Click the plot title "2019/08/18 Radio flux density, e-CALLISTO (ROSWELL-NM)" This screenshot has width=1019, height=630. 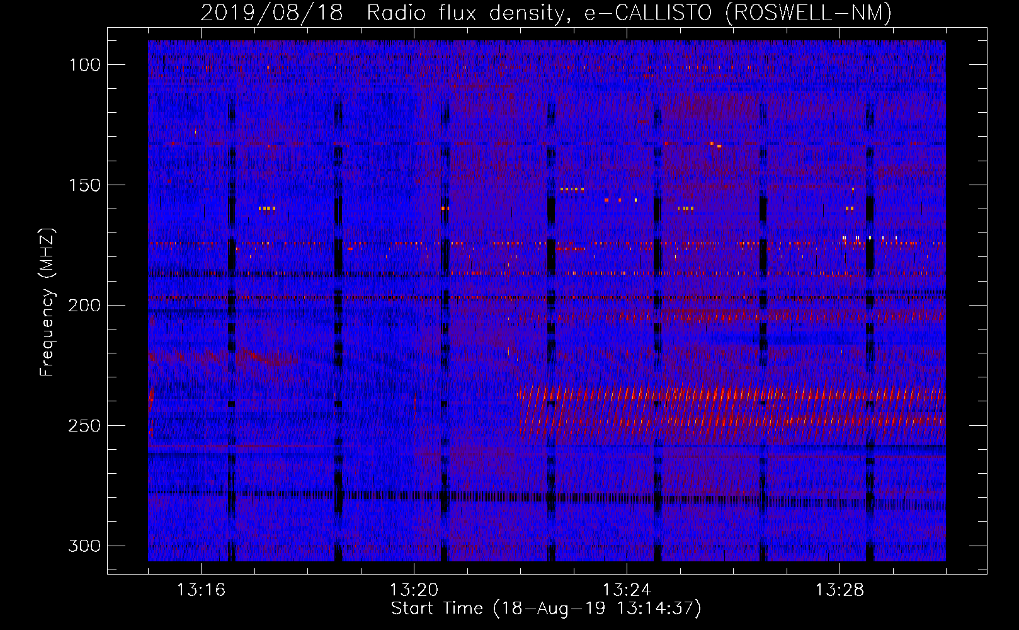(546, 13)
